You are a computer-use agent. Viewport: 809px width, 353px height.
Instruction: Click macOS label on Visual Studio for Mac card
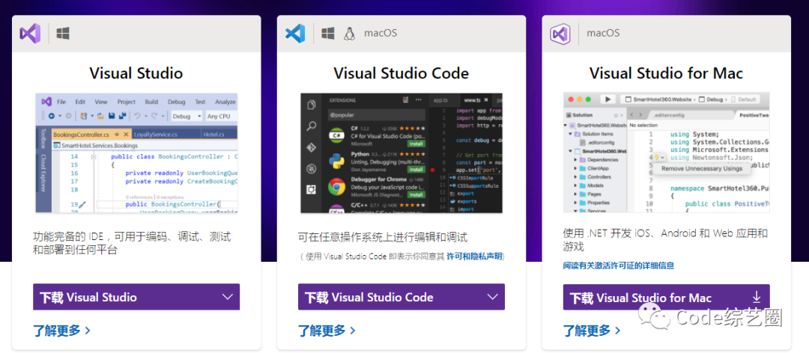point(602,33)
